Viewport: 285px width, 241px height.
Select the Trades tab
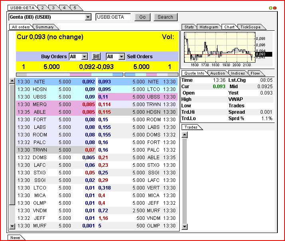[191, 127]
